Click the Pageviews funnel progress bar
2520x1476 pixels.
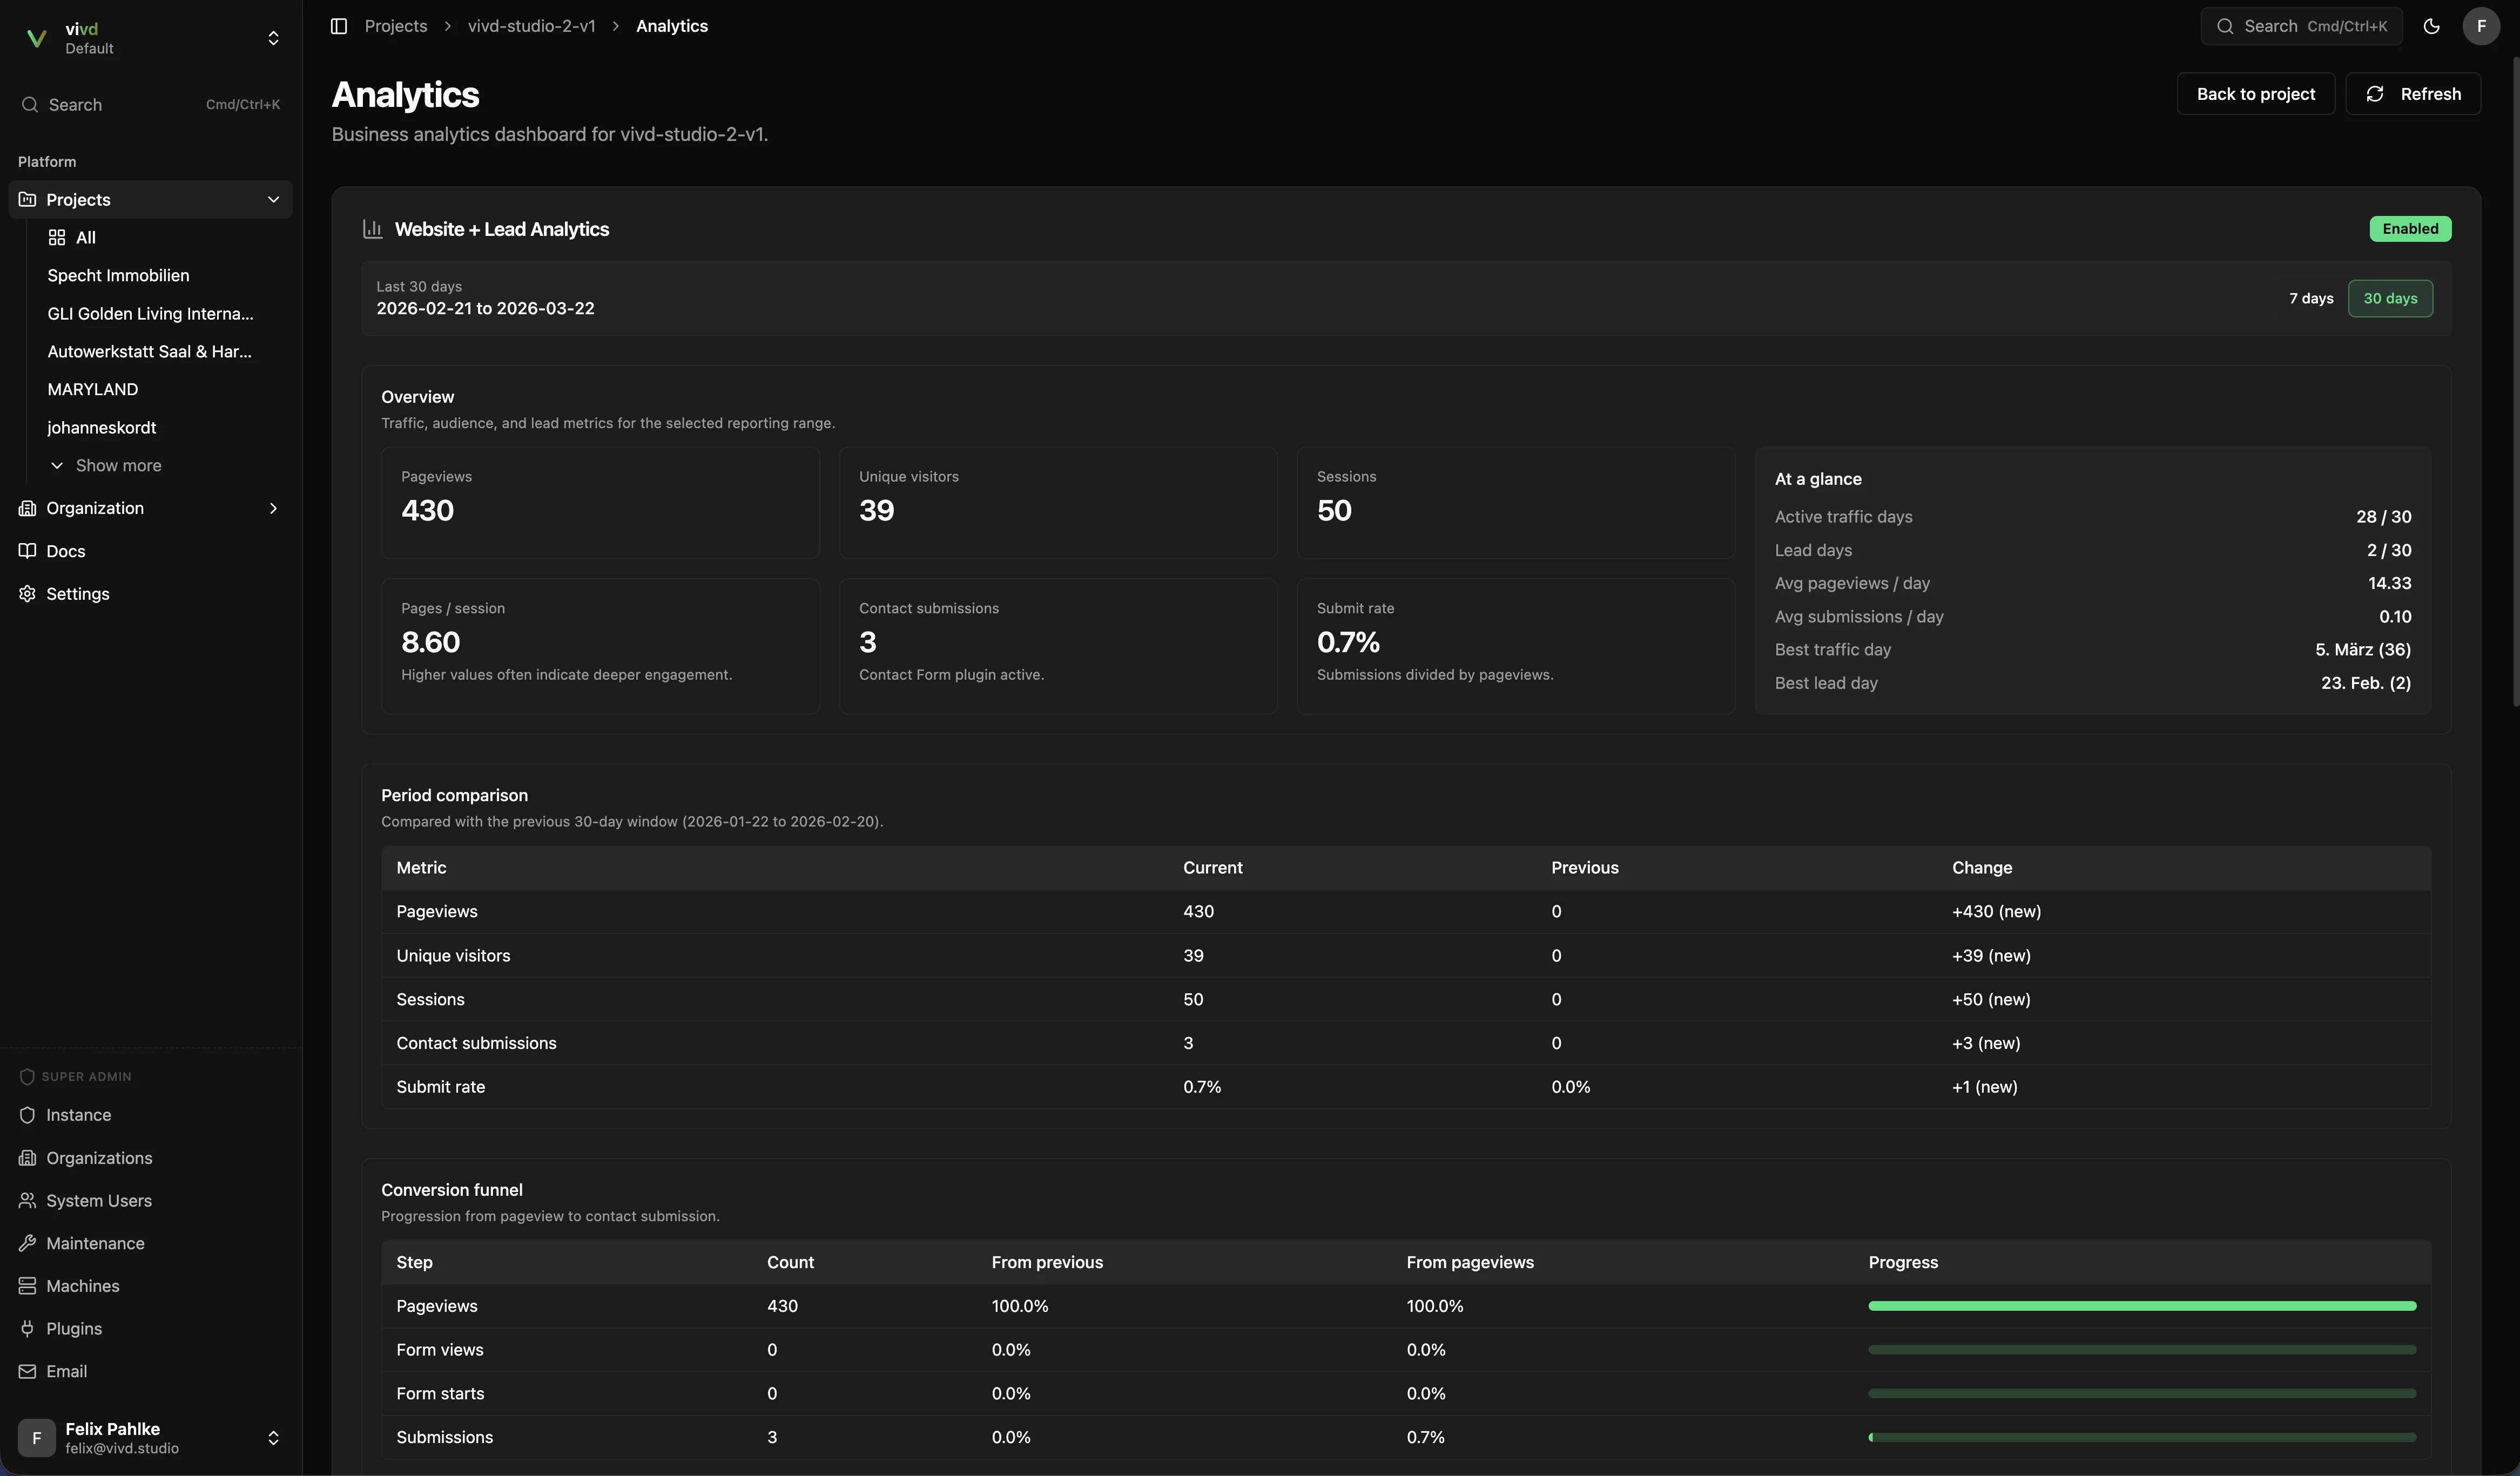(x=2142, y=1305)
